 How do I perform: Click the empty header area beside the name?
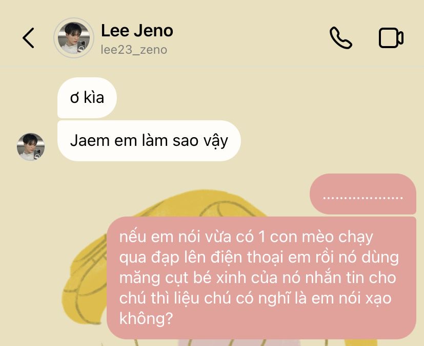point(249,38)
